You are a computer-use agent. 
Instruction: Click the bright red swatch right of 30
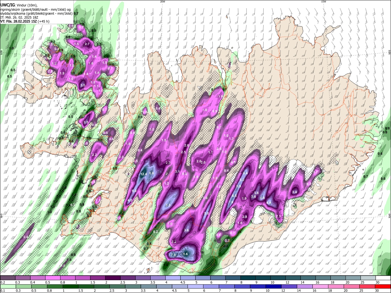383,287
